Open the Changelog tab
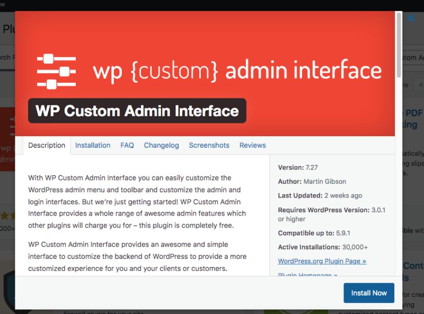424x314 pixels. 161,145
